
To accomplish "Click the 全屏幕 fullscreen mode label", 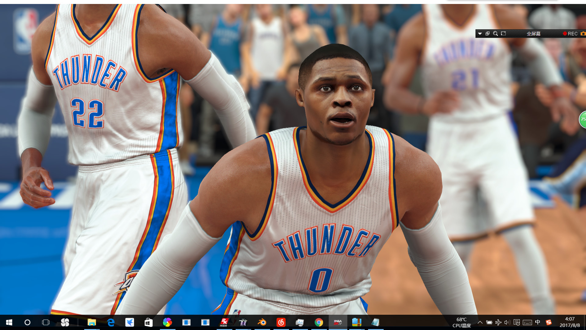I will click(x=534, y=34).
